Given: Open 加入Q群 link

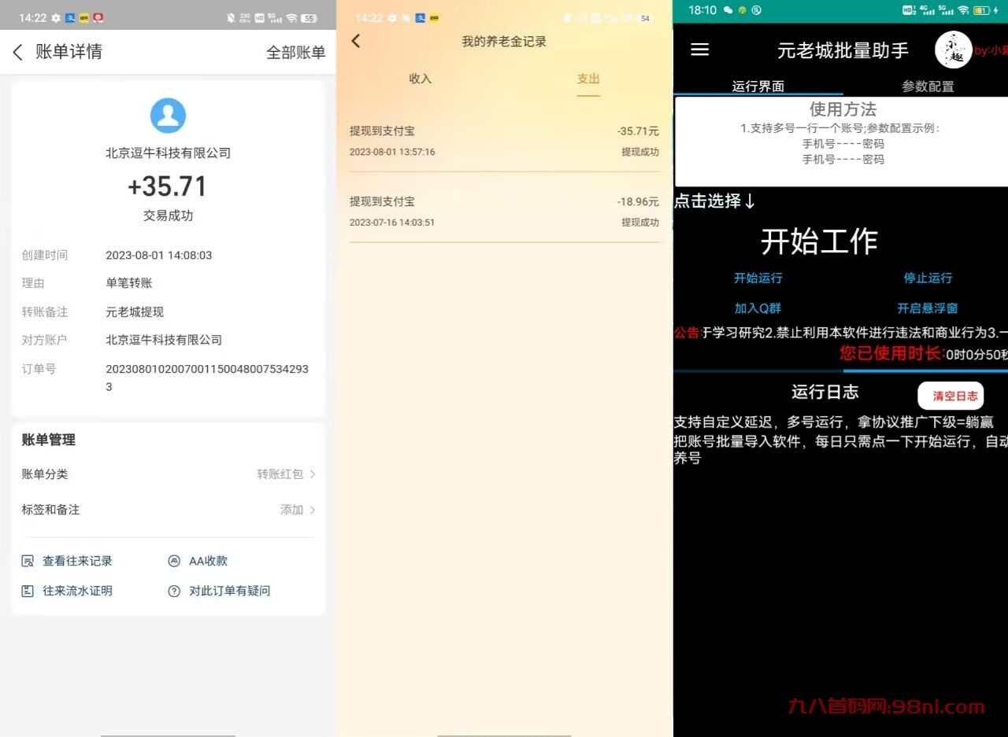Looking at the screenshot, I should [x=758, y=308].
